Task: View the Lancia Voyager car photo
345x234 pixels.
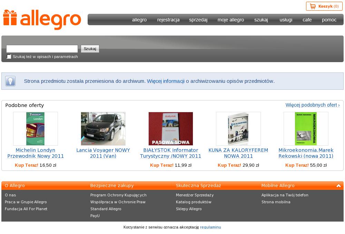Action: pos(103,129)
